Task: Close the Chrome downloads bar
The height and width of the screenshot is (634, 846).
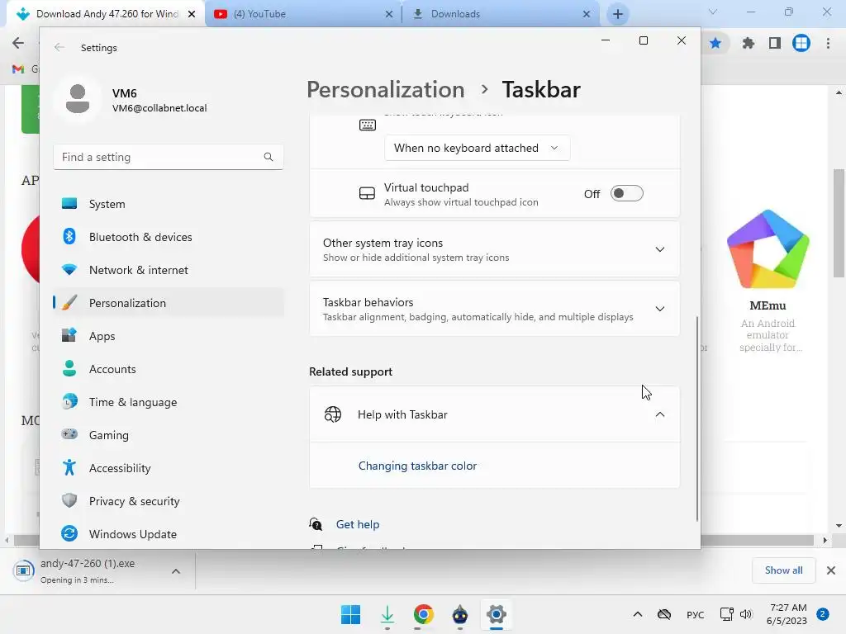Action: coord(831,570)
